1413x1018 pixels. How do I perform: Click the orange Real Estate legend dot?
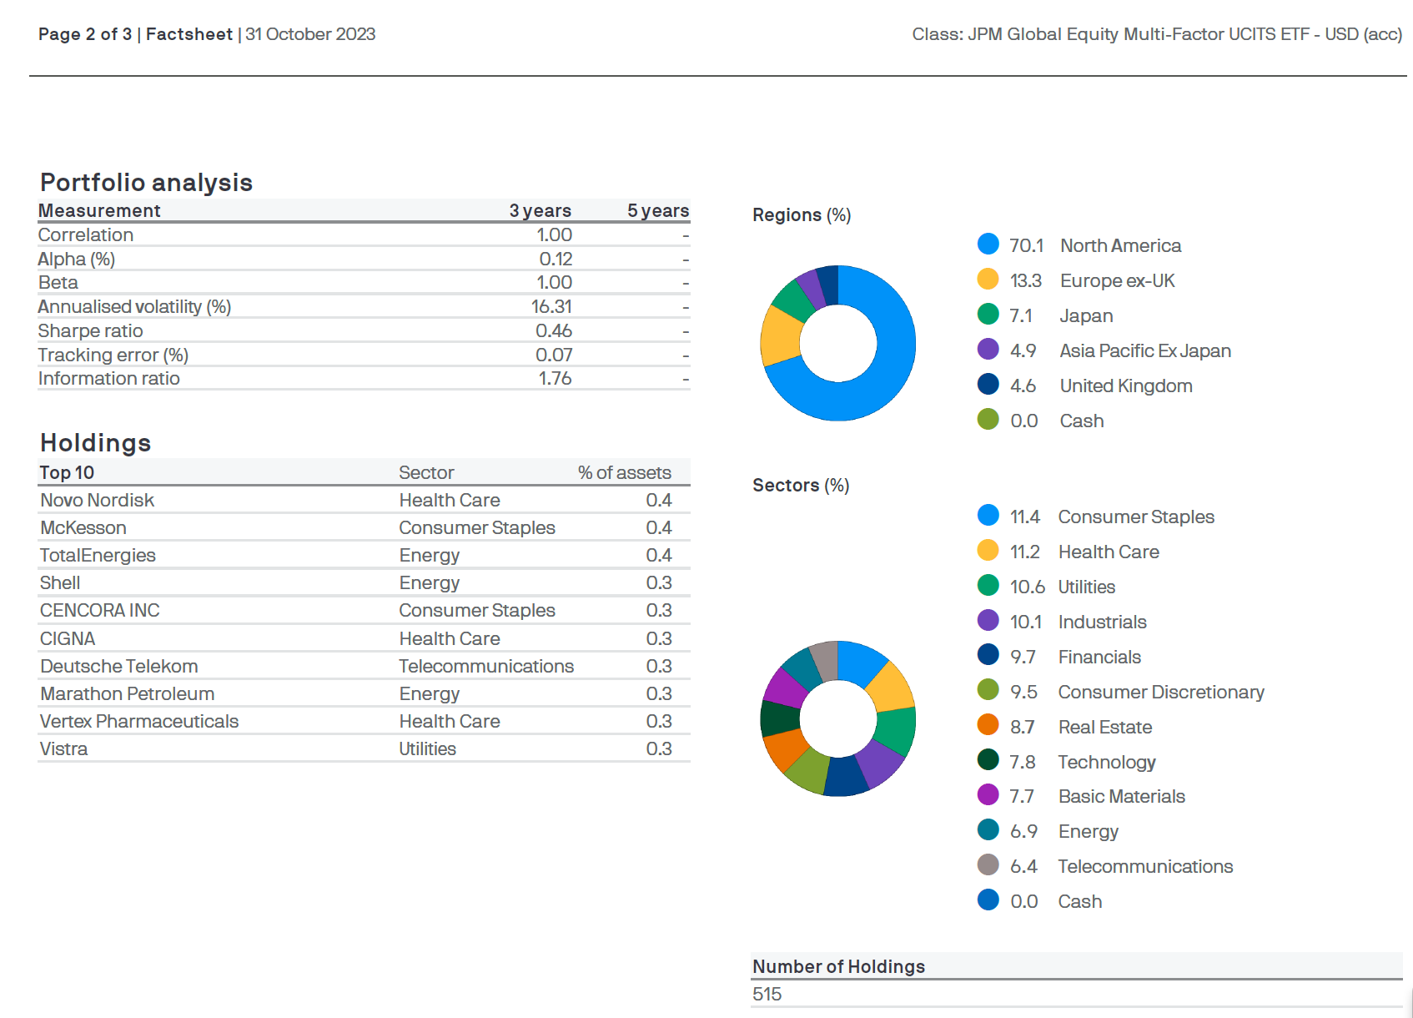point(988,726)
